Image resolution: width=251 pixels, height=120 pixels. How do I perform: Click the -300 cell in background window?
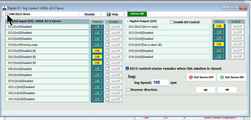(x=152, y=118)
